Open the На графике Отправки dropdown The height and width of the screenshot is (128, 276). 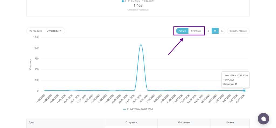(x=46, y=31)
